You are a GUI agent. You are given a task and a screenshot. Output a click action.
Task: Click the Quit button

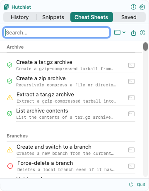coord(141,184)
